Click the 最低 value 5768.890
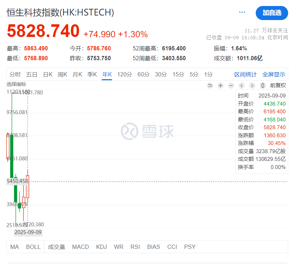 [36, 58]
